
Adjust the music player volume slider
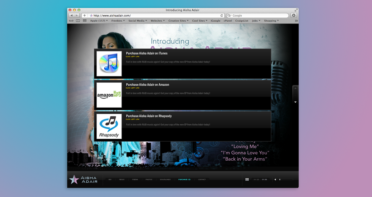pyautogui.click(x=286, y=180)
